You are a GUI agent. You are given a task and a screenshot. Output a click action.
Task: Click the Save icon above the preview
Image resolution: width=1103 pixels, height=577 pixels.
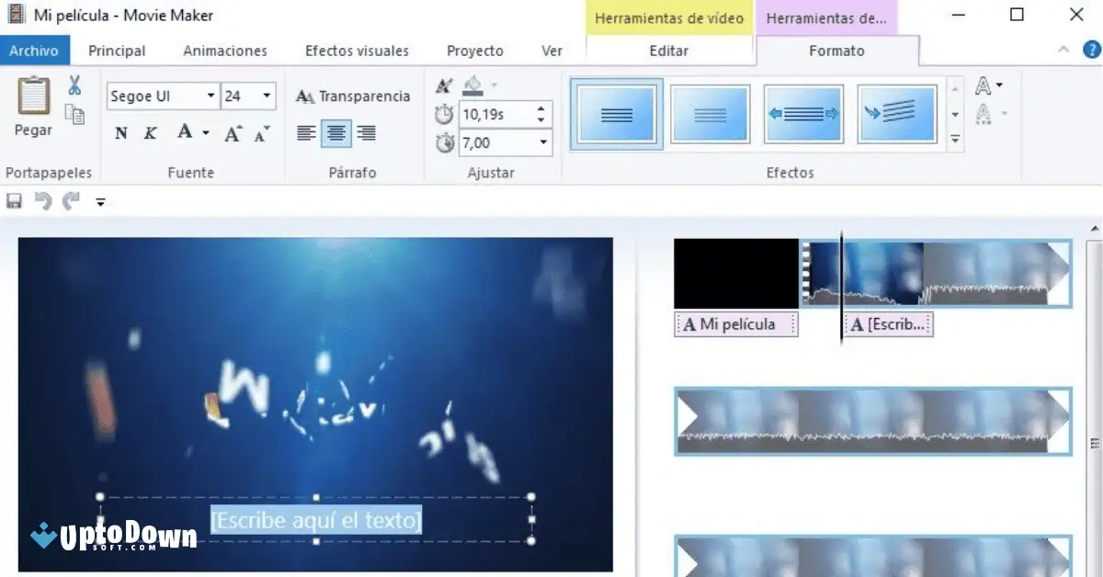[x=14, y=201]
